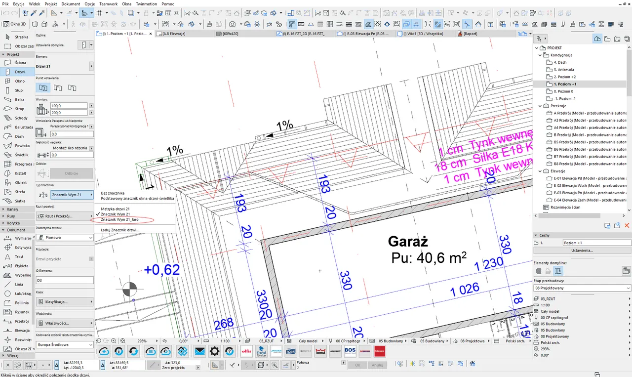Select the second door anchor point option
The height and width of the screenshot is (377, 632).
[58, 87]
